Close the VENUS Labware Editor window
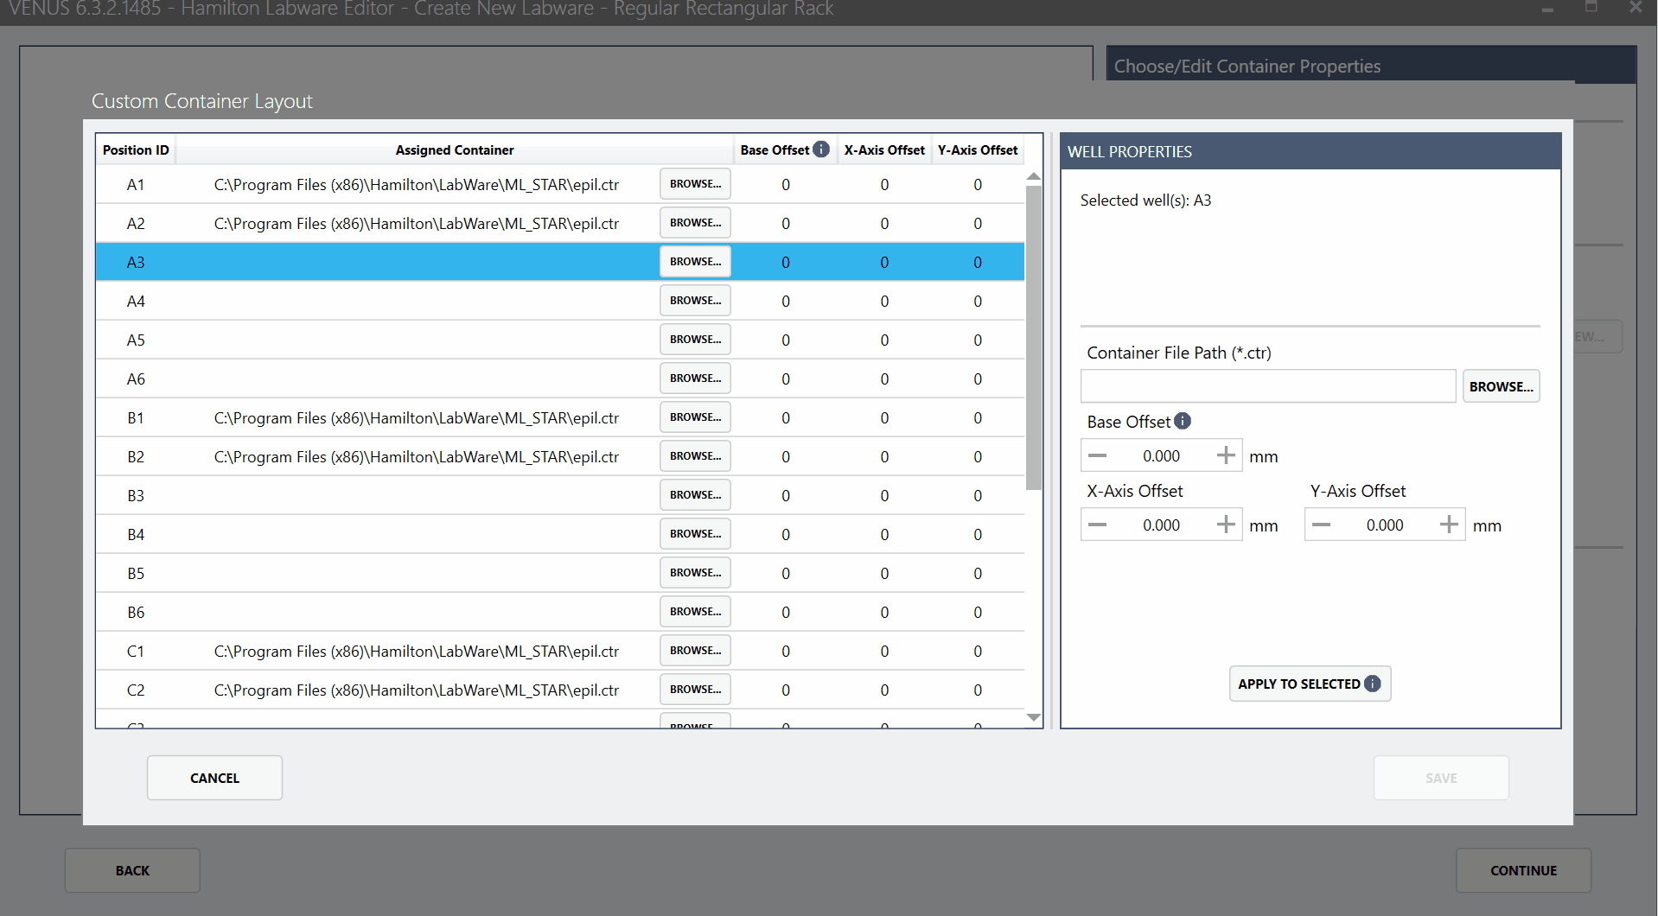 (1635, 8)
